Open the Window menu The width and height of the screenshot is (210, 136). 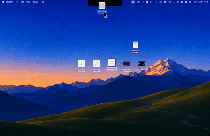(35, 2)
